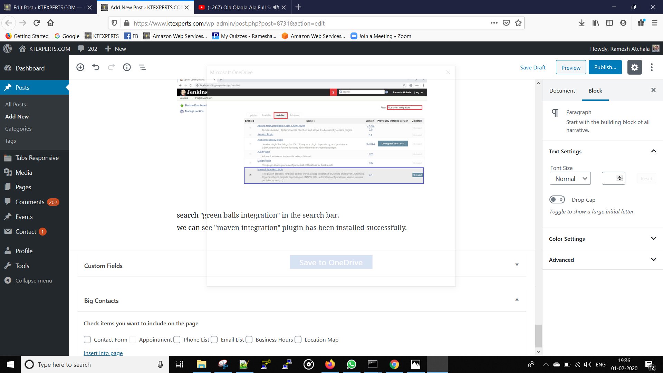Go to browser Home page icon
This screenshot has width=663, height=373.
50,23
